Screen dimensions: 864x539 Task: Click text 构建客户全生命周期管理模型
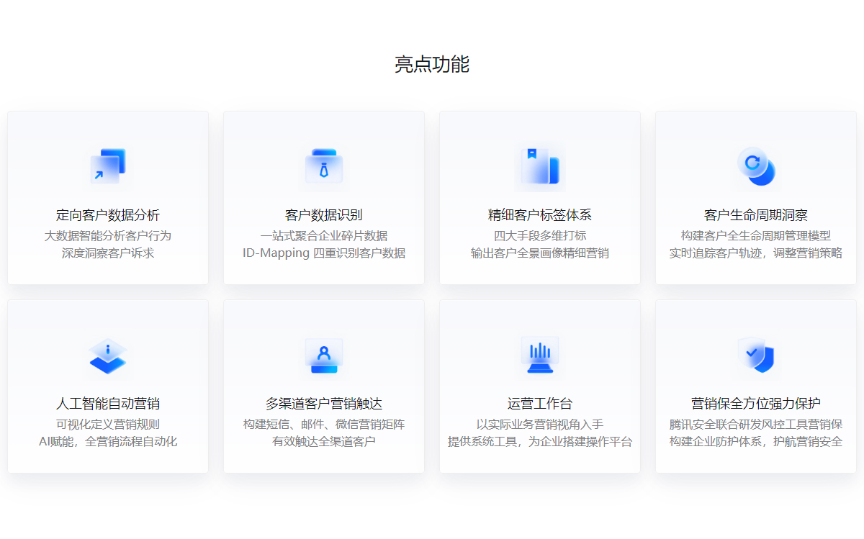pos(756,235)
